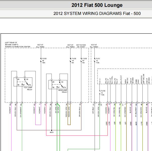152x151 pixels.
Task: Click the 'FOG LP RLY CTRL' pin label
Action: click(111, 80)
